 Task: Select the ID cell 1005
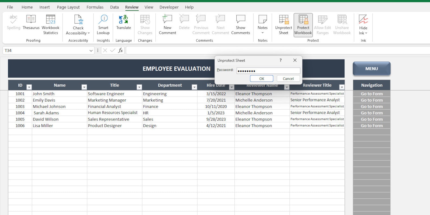point(20,119)
